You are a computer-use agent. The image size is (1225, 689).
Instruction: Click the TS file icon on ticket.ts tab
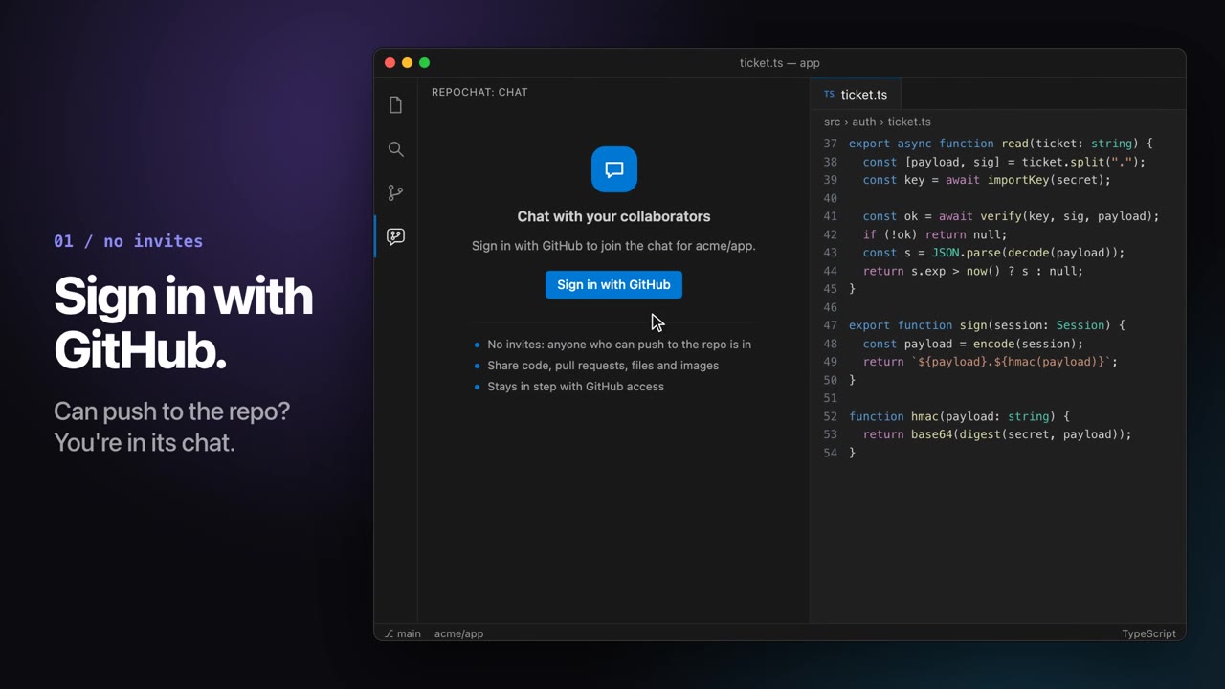tap(829, 95)
